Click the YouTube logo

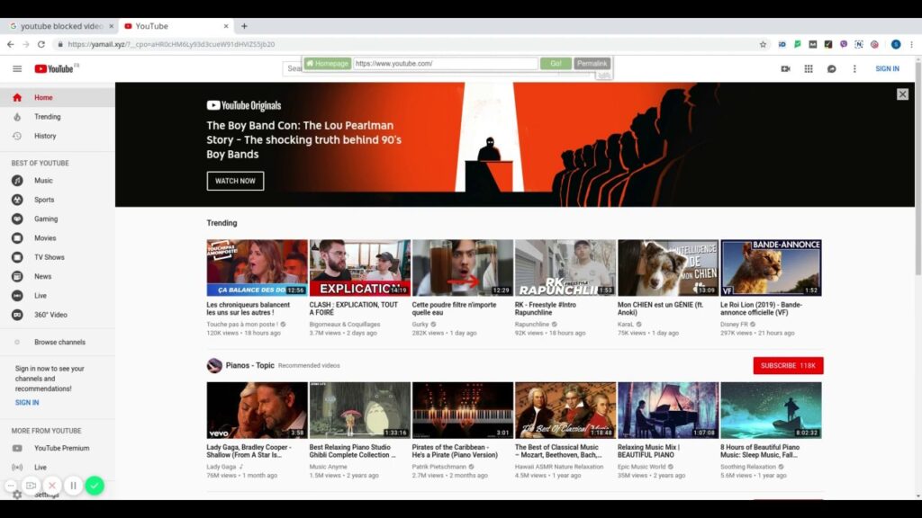click(54, 68)
